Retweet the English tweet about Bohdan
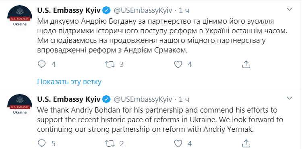 110,143
